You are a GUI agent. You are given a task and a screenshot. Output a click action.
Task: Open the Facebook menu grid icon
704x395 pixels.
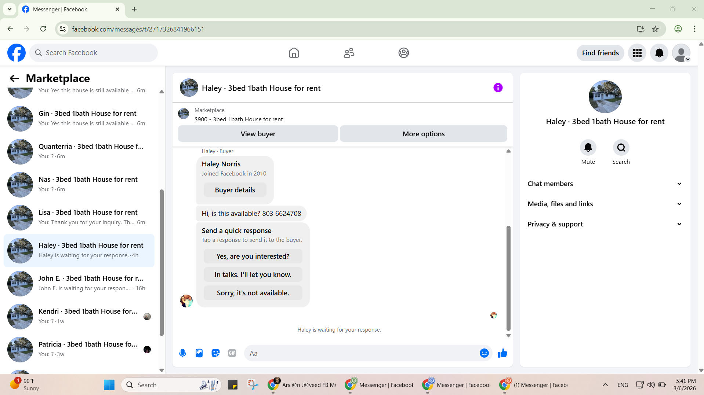pyautogui.click(x=637, y=53)
